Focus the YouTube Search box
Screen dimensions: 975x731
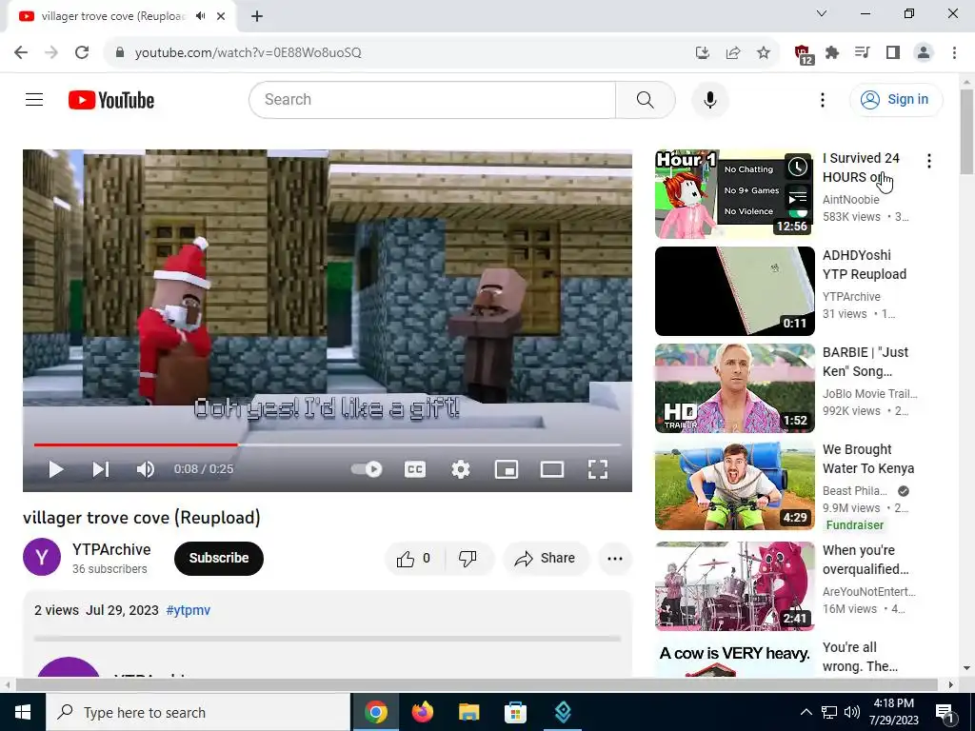coord(432,99)
